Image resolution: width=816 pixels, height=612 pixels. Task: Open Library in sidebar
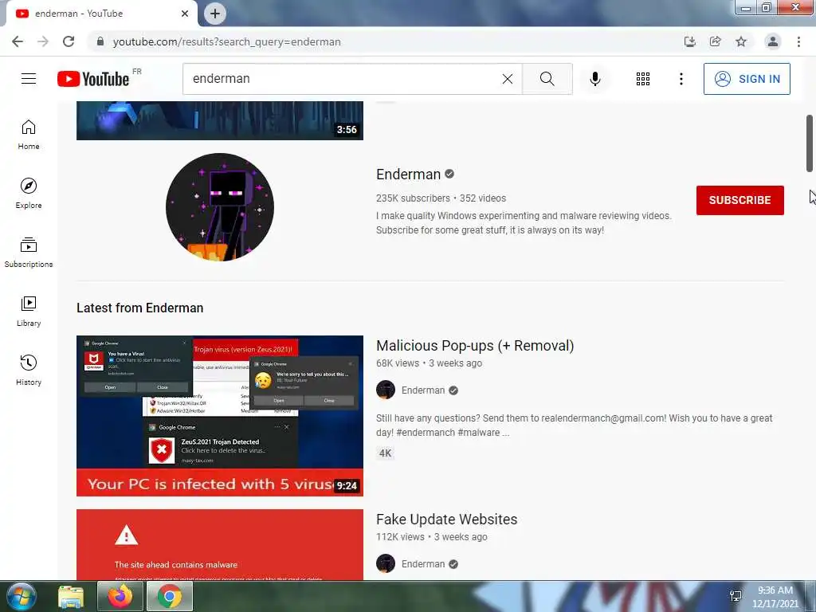click(x=29, y=312)
